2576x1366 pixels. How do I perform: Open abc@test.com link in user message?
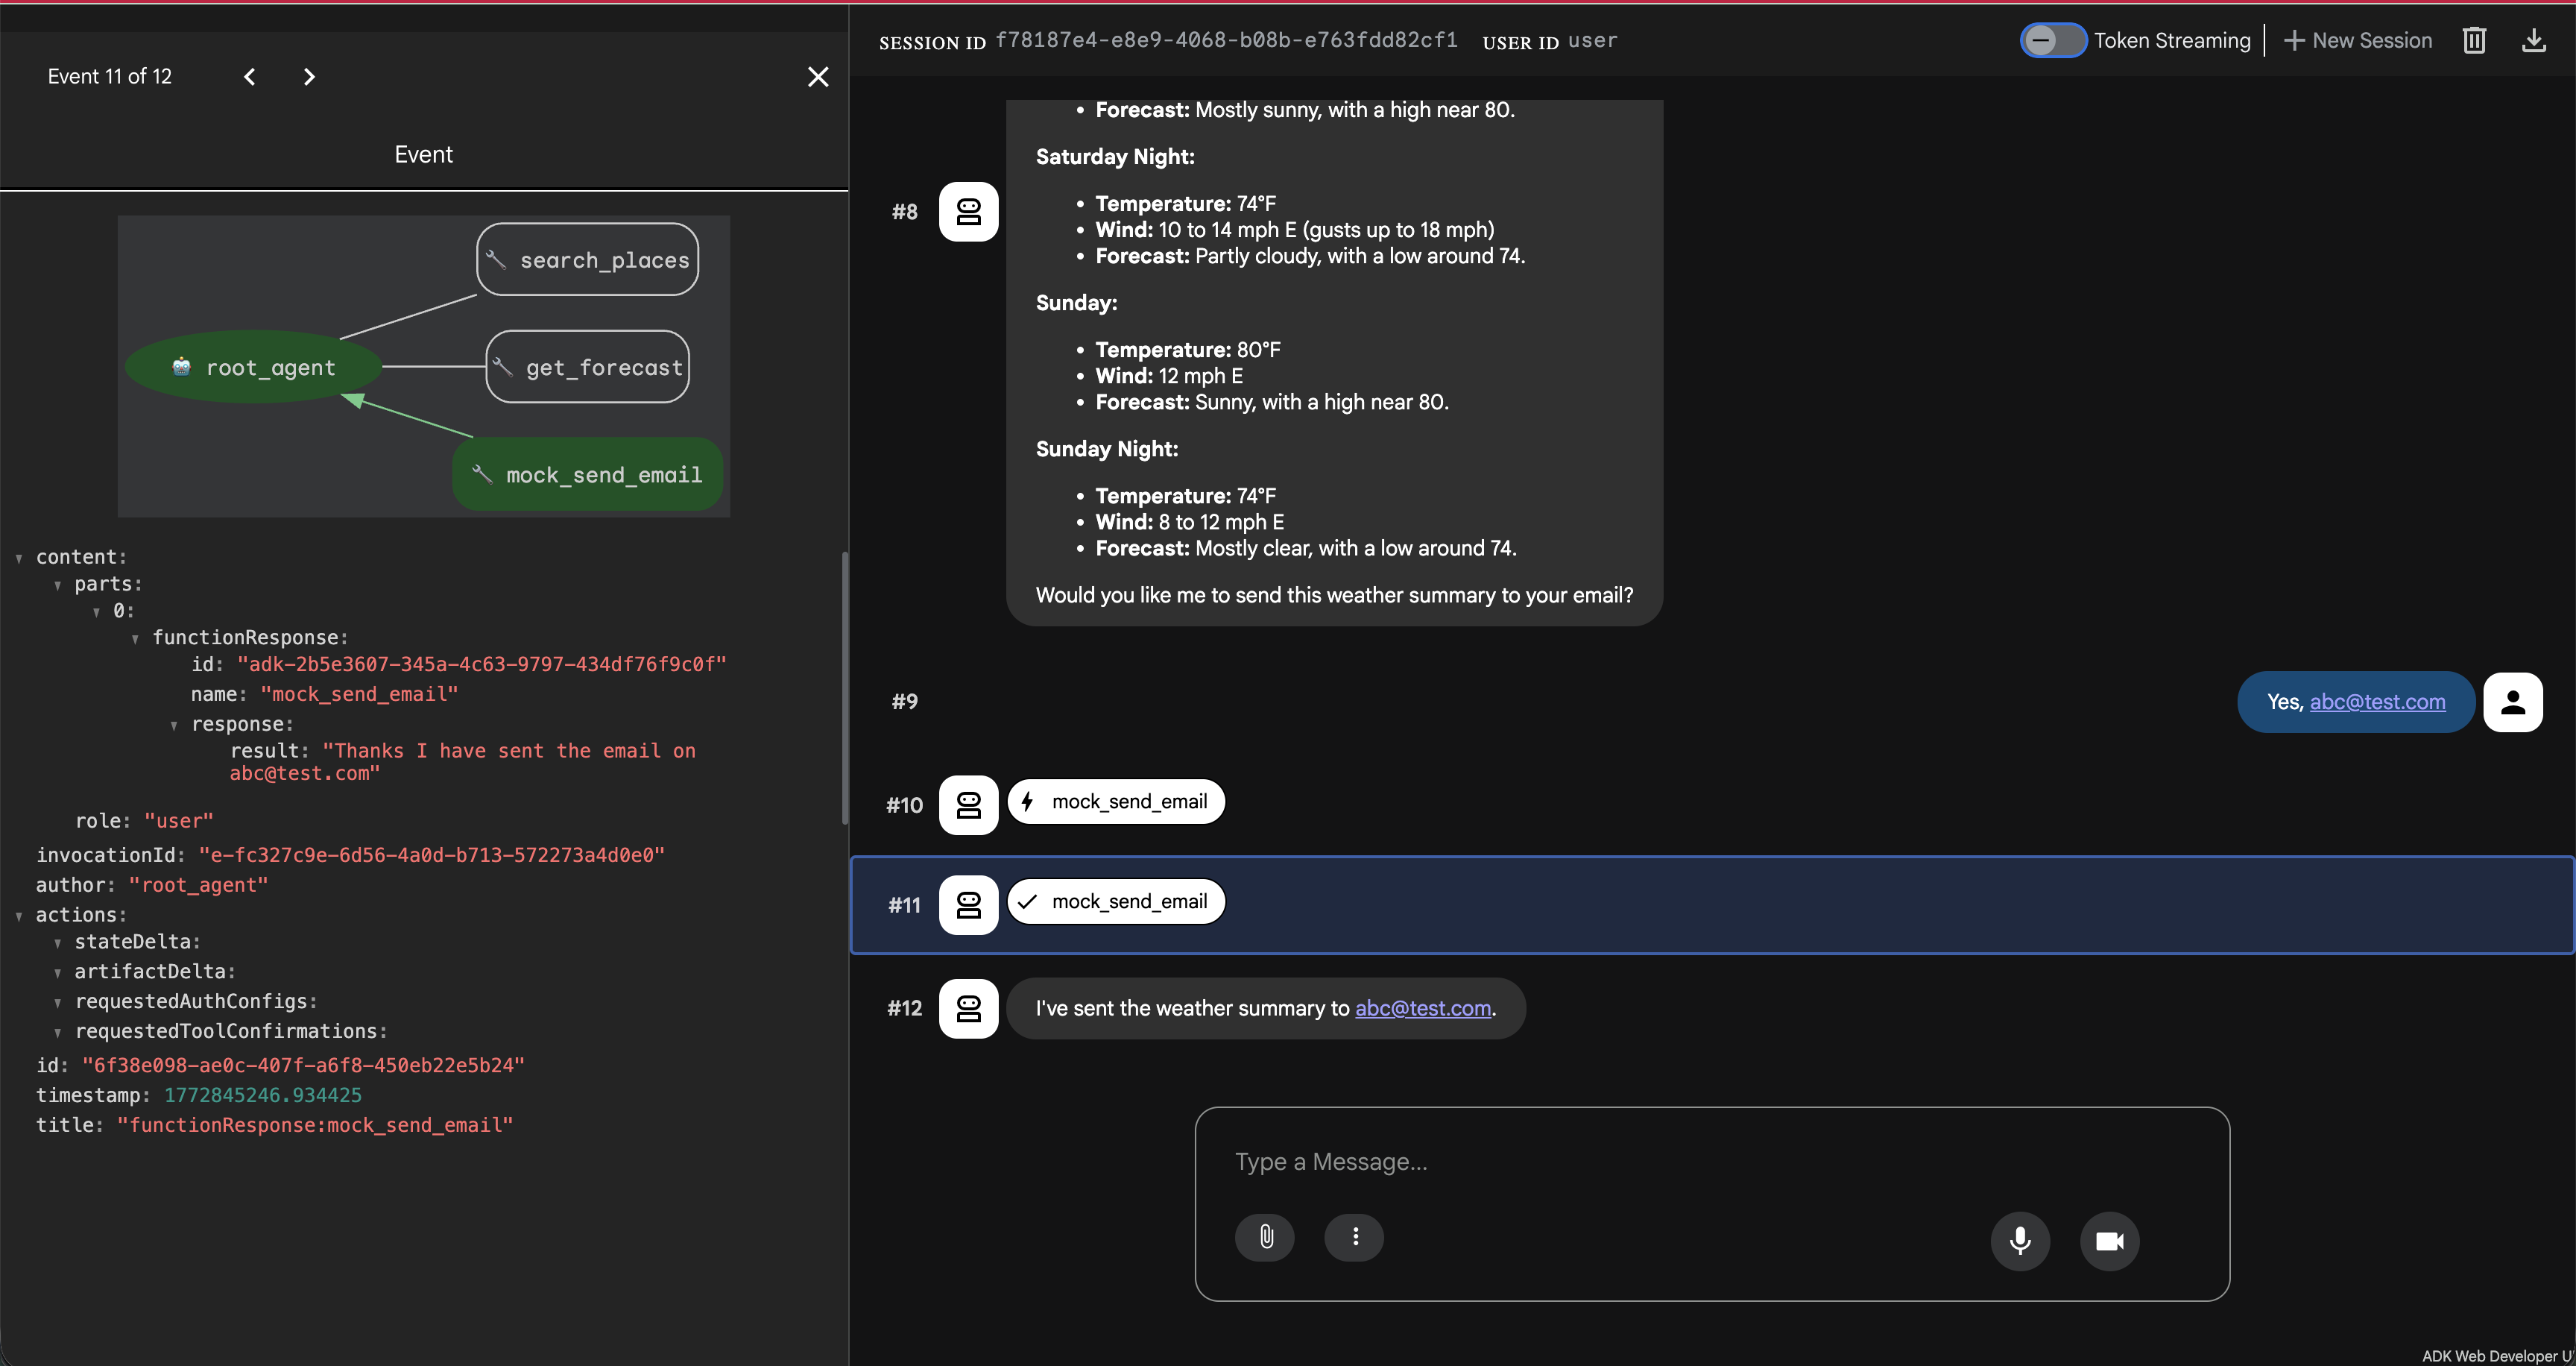(x=2377, y=702)
